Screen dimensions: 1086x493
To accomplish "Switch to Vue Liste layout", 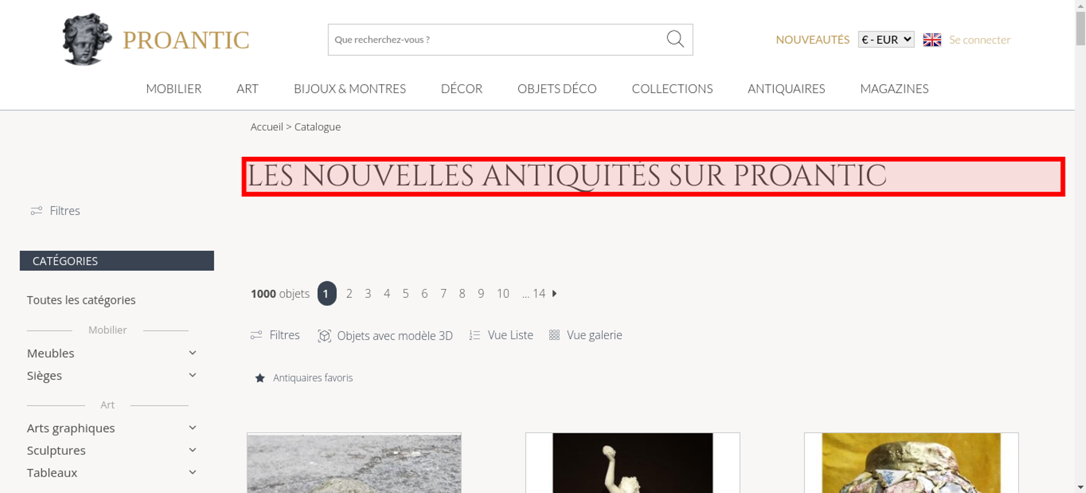I will [x=501, y=335].
